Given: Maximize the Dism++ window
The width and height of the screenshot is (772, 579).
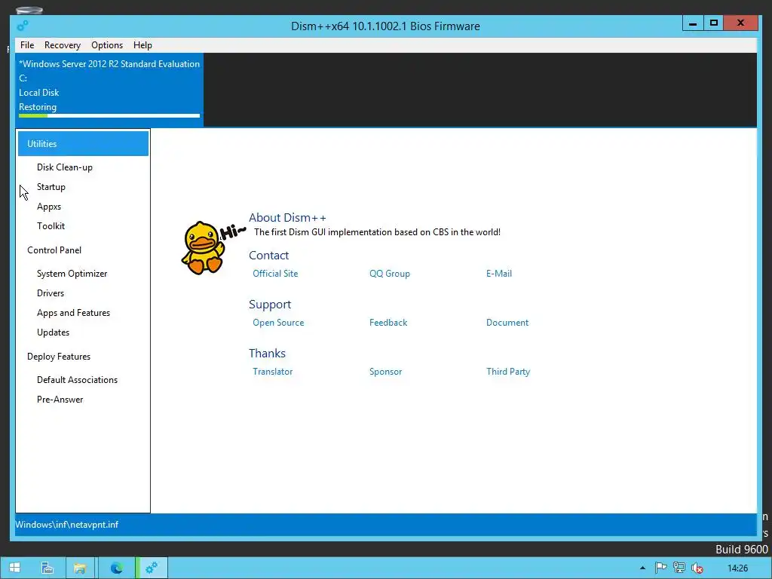Looking at the screenshot, I should point(714,23).
